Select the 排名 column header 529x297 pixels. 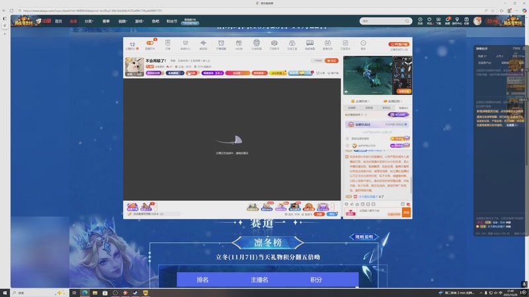[x=203, y=280]
